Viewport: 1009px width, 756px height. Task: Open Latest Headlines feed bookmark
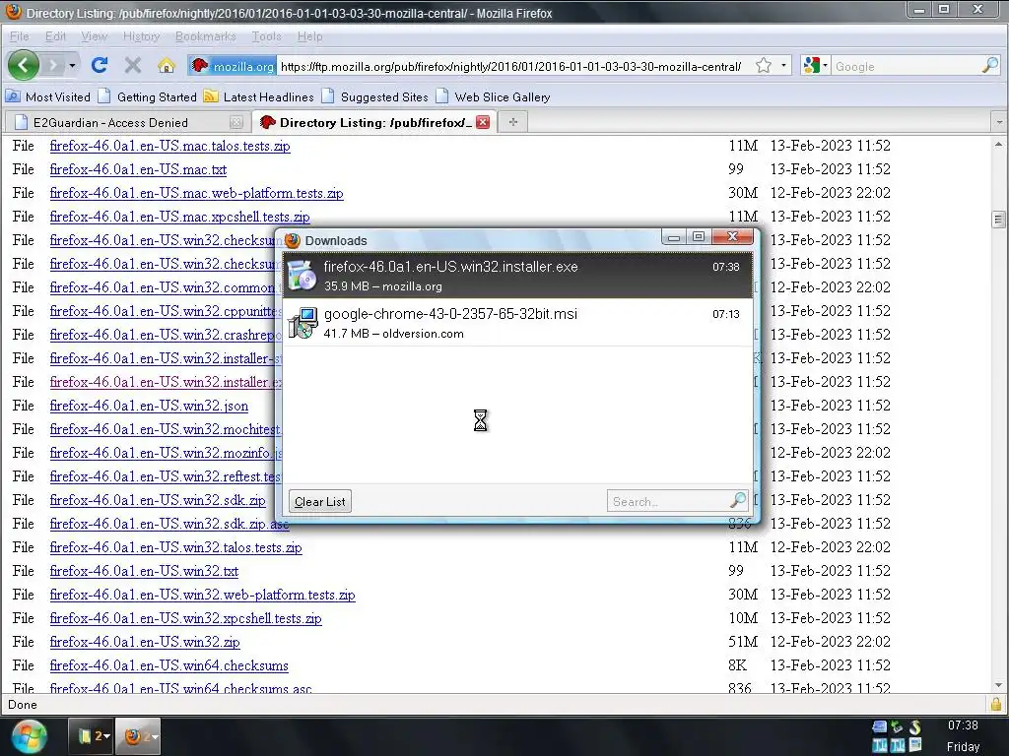tap(259, 97)
